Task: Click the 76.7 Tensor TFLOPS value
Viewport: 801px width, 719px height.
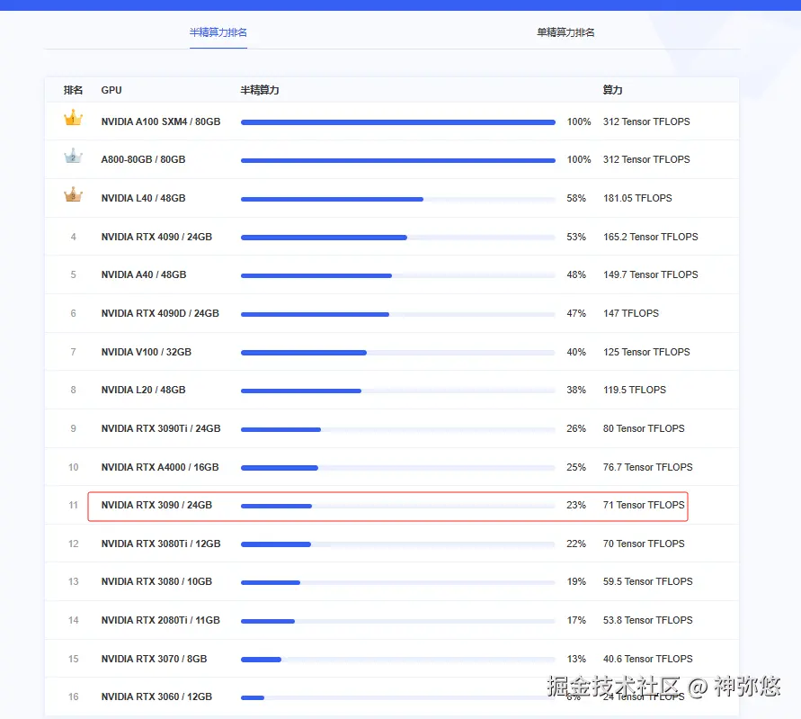Action: [648, 467]
